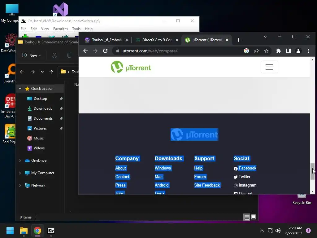Screen dimensions: 317x238
Task: Open View menu in 7-Zip window
Action: pyautogui.click(x=45, y=29)
